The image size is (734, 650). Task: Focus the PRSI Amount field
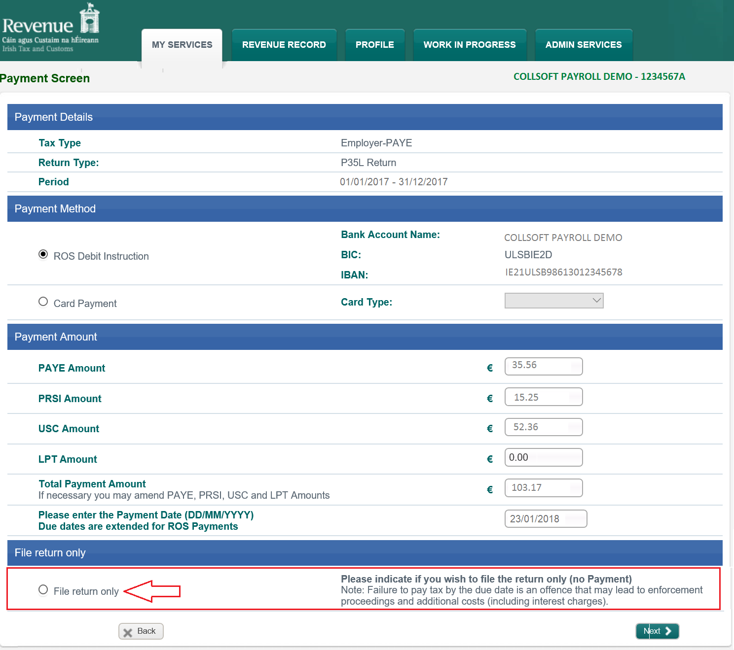pos(543,397)
